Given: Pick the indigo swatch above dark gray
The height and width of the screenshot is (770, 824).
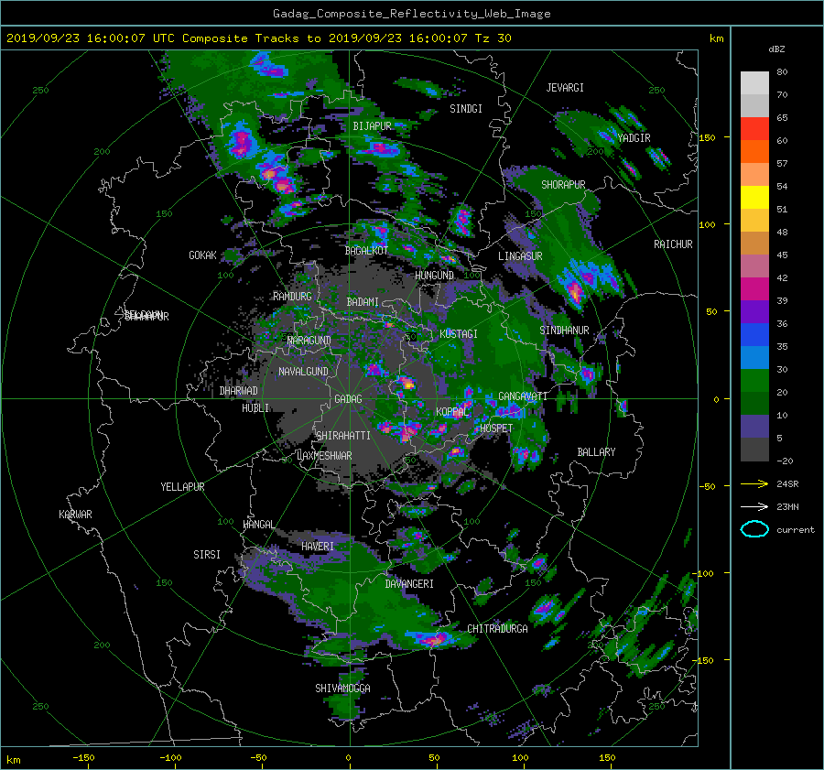Looking at the screenshot, I should [754, 427].
